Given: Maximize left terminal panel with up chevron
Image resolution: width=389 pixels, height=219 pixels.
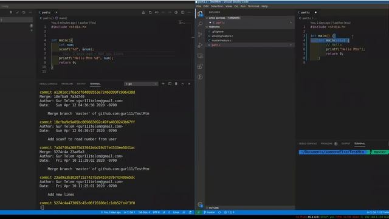Looking at the screenshot, I should coord(182,84).
